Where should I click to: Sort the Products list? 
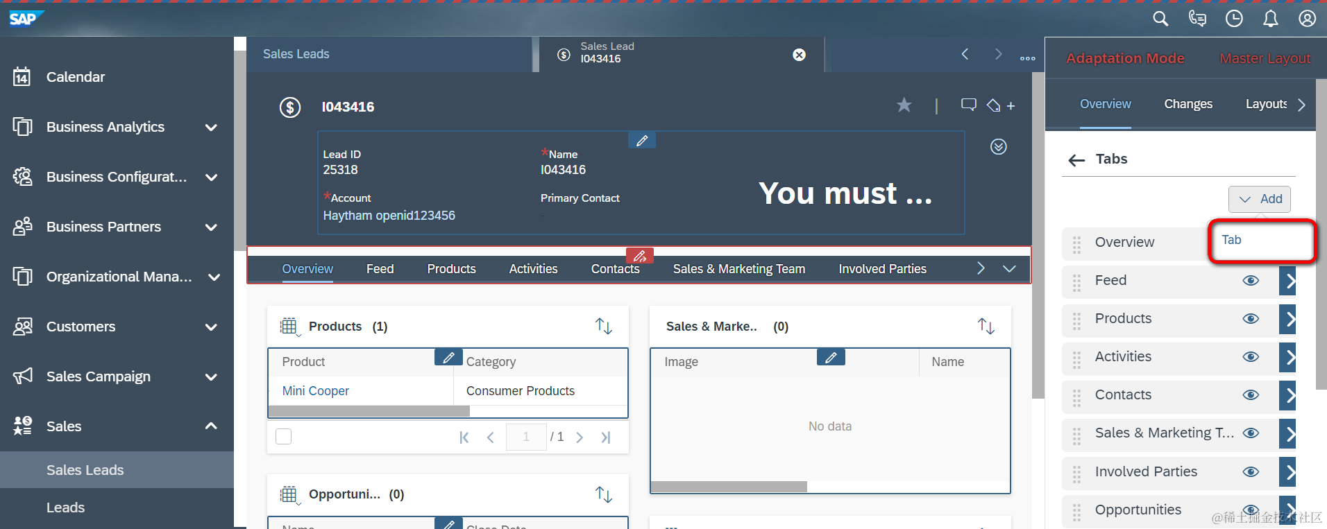(604, 326)
